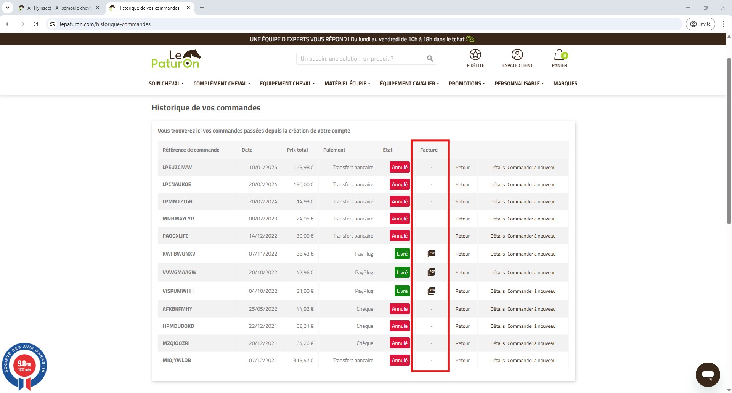The width and height of the screenshot is (732, 393).
Task: Expand the Équipement Cavalier menu
Action: pos(409,83)
